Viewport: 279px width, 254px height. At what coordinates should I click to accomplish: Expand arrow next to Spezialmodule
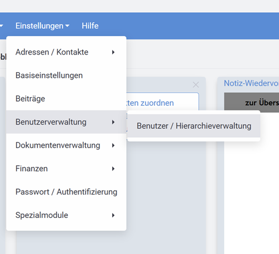click(x=113, y=215)
